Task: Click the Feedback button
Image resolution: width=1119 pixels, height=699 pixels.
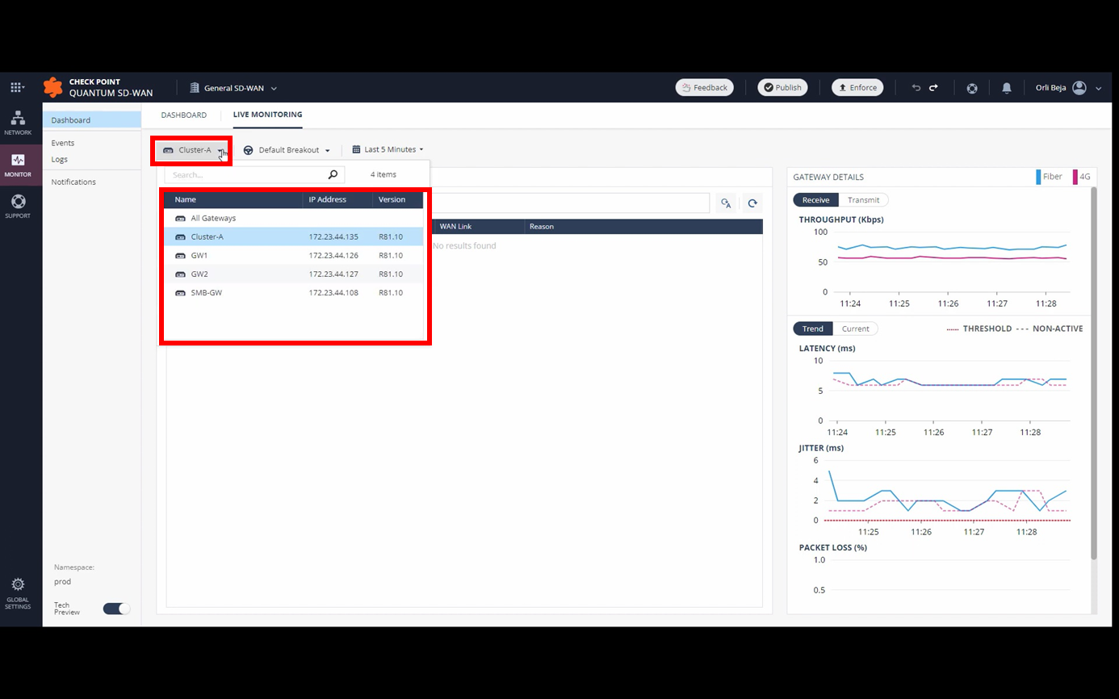Action: click(x=704, y=87)
